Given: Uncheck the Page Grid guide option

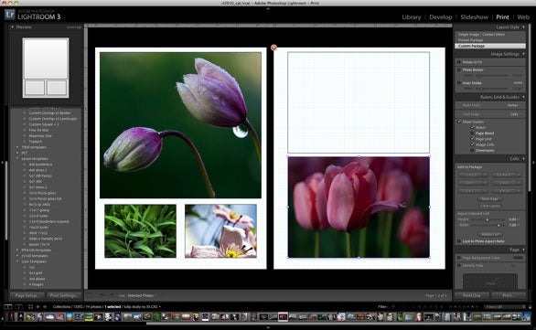Looking at the screenshot, I should (x=472, y=139).
